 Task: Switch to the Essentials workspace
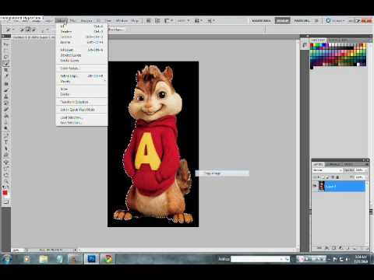(261, 20)
